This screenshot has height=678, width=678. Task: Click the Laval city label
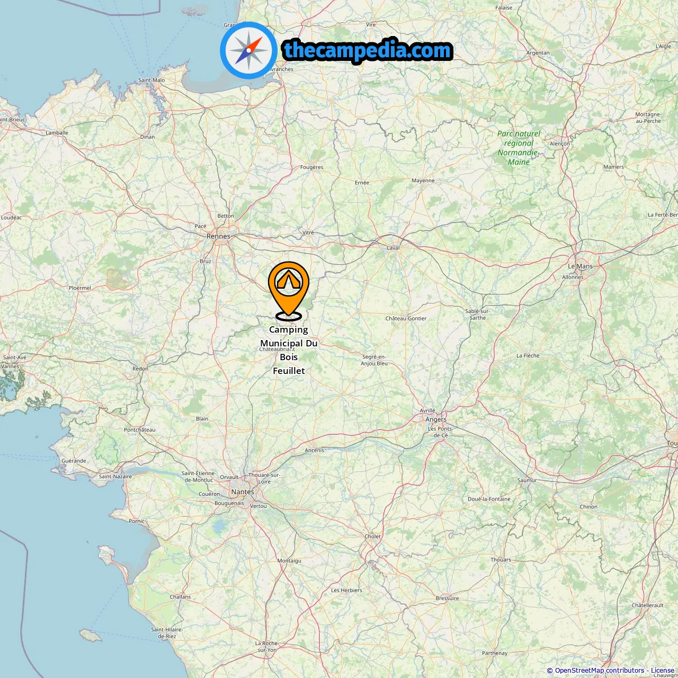[x=393, y=248]
